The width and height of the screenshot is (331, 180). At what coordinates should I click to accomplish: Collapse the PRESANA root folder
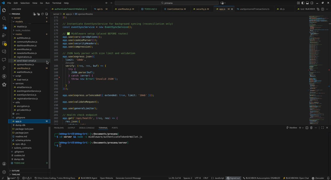coord(10,14)
